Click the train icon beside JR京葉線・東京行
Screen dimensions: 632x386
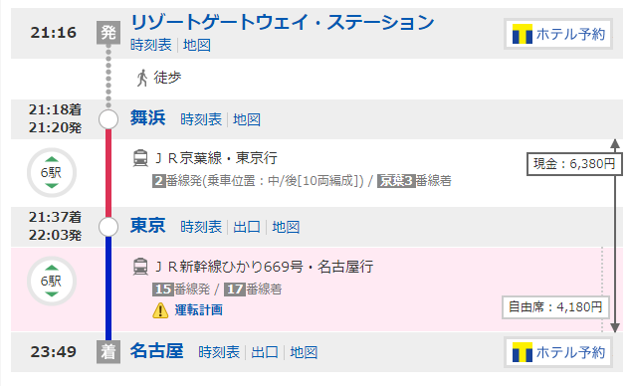tap(140, 158)
